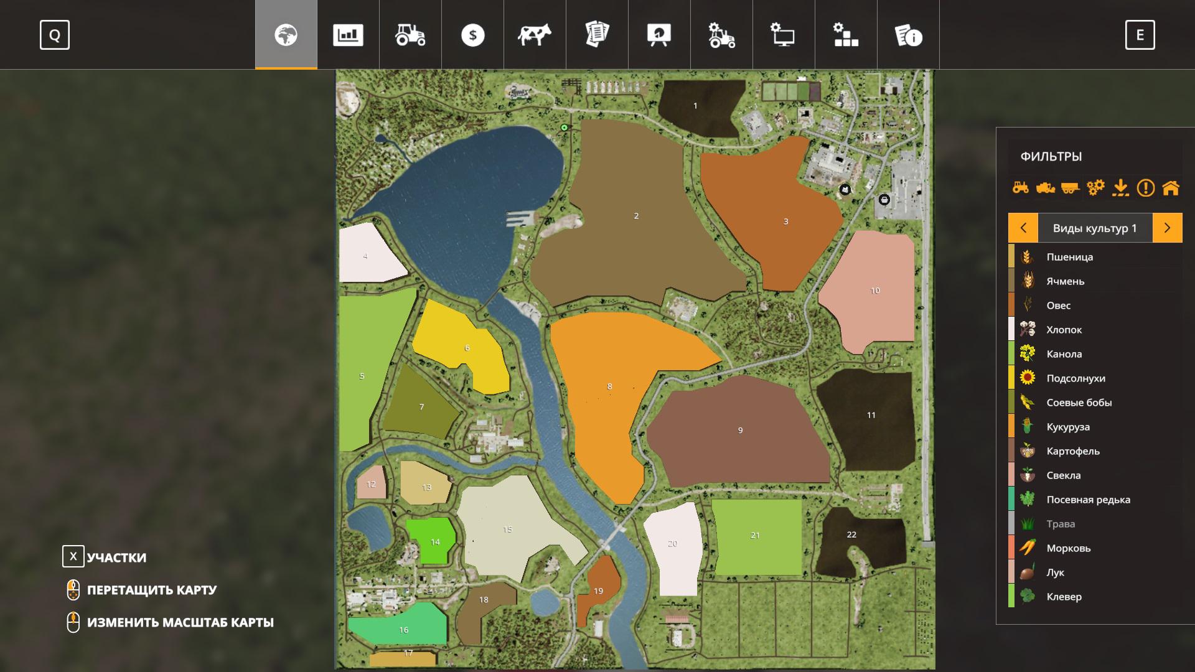Toggle the Пшеница crop filter

click(1069, 257)
